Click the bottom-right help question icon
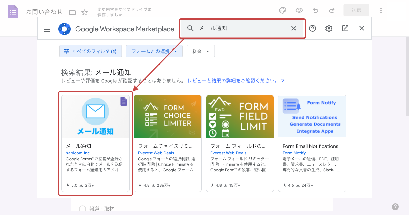Image resolution: width=409 pixels, height=215 pixels. point(395,206)
